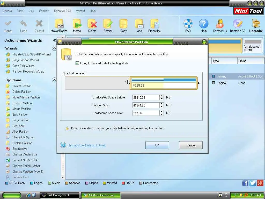Click the 40.28 GB partition bar
This screenshot has width=265, height=199.
164,83
